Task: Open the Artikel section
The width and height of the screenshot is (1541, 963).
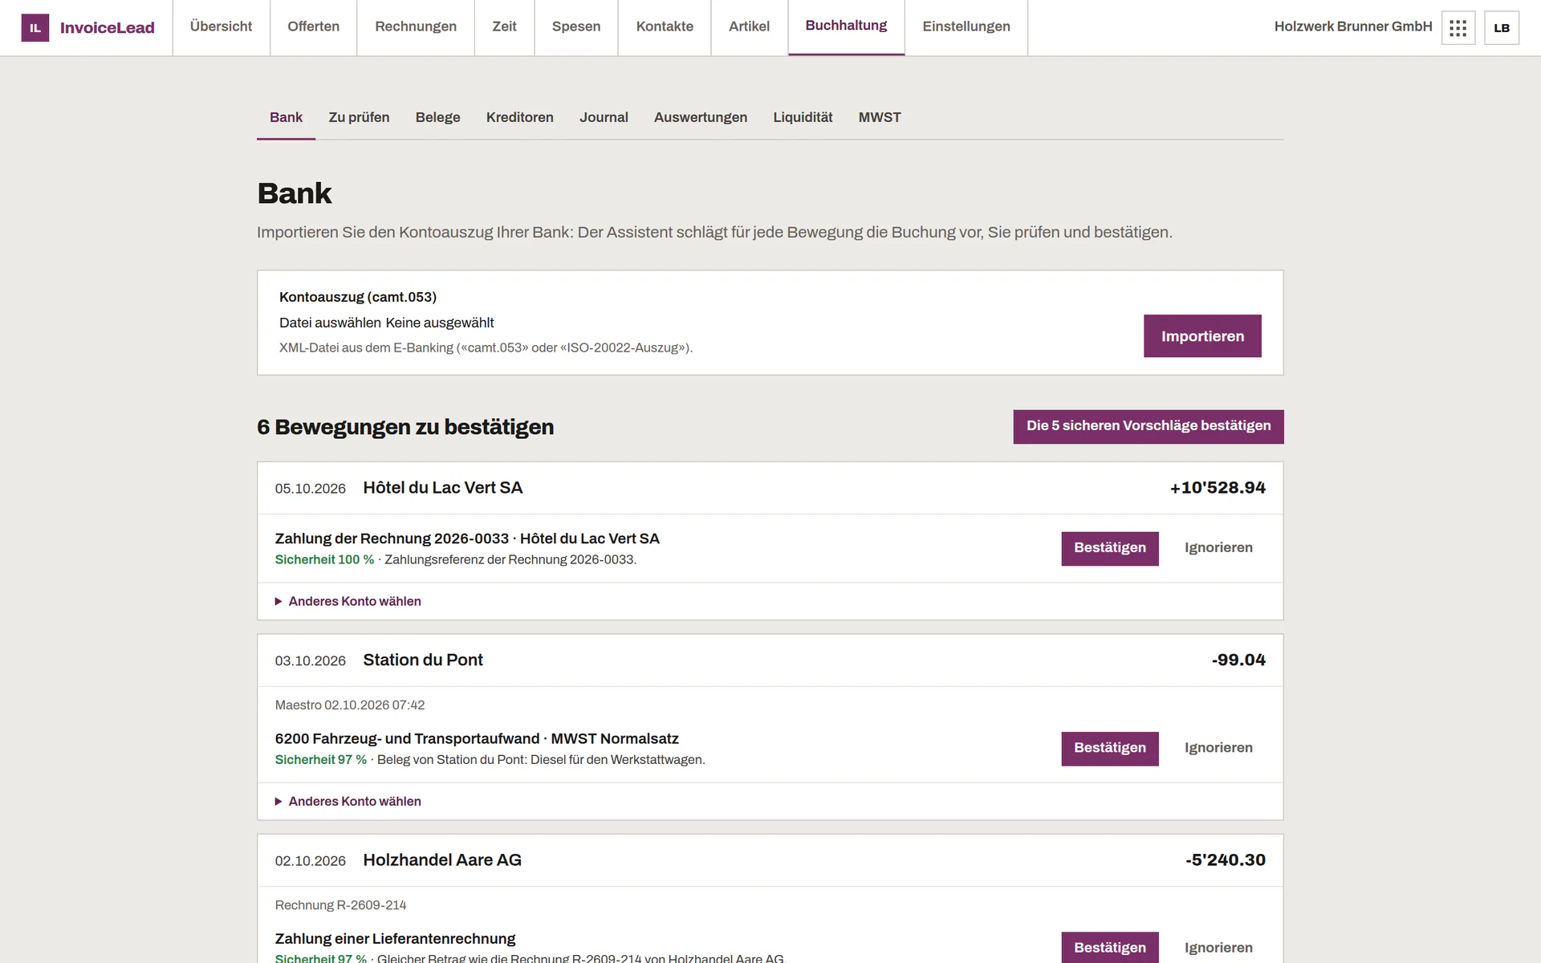Action: (749, 27)
